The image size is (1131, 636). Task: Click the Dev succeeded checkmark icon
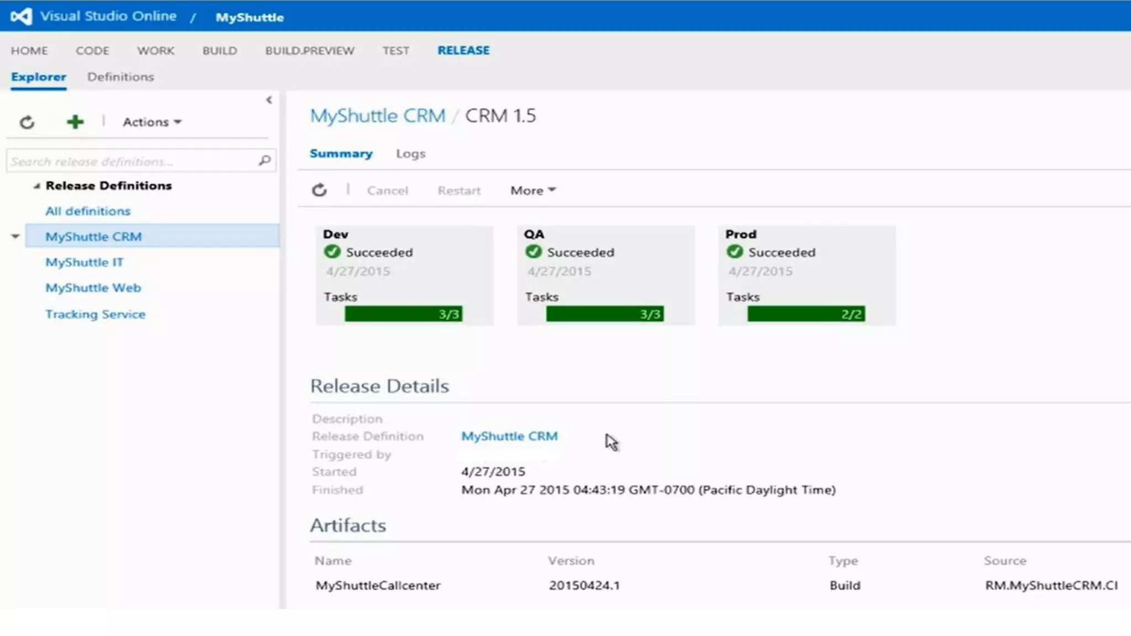pyautogui.click(x=332, y=252)
